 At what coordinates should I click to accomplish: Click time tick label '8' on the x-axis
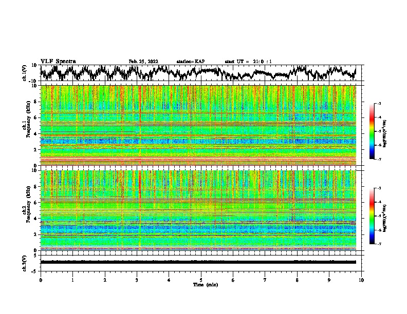(x=297, y=280)
